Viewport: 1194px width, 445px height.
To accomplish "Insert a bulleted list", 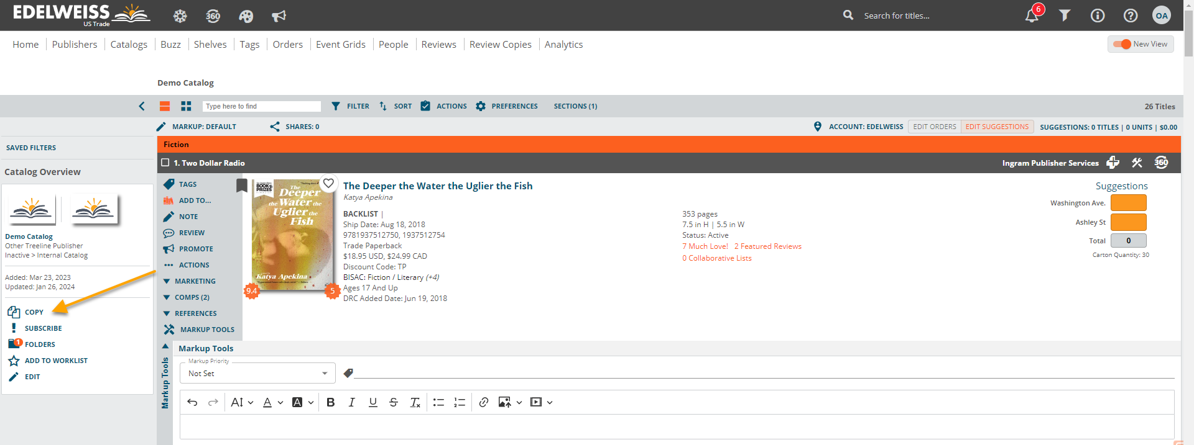I will point(438,402).
